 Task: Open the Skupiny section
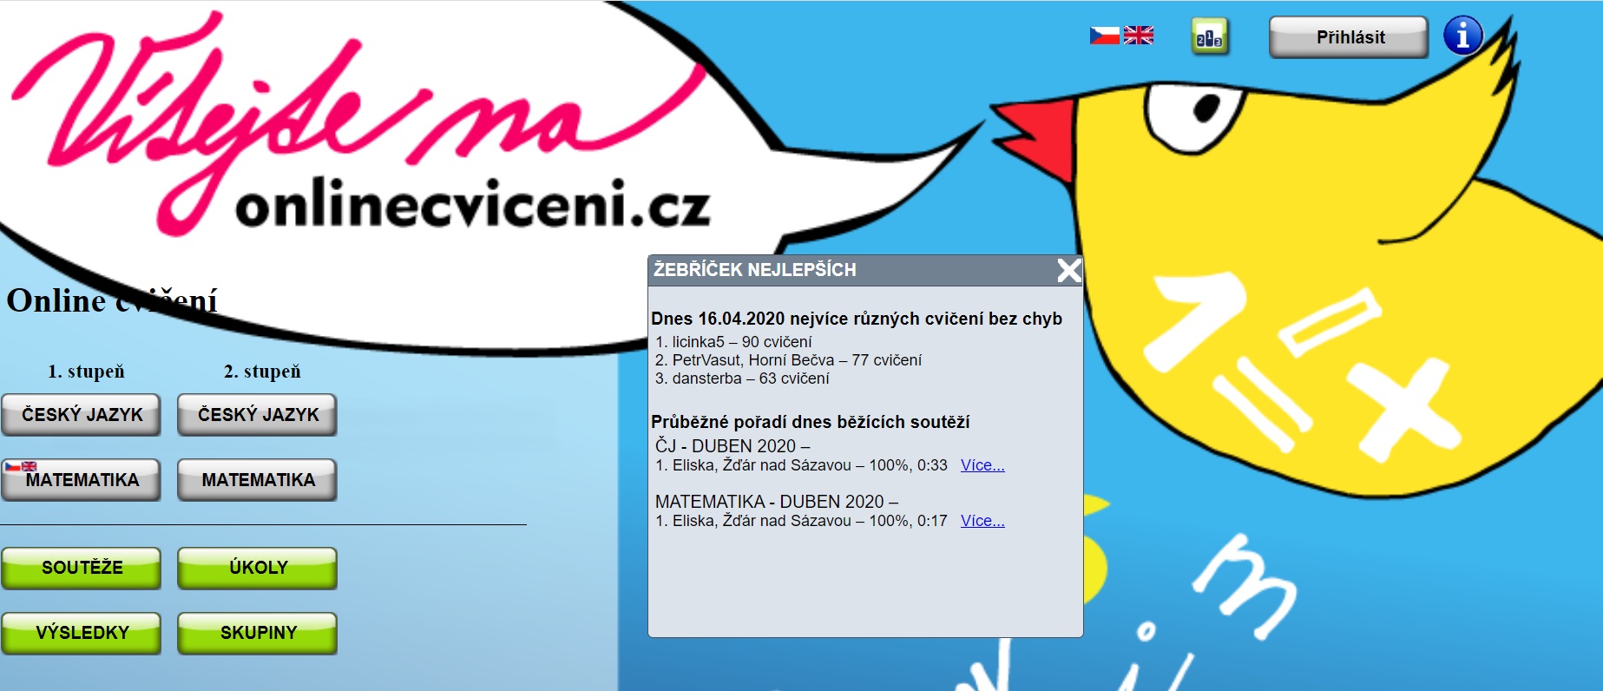[x=258, y=633]
